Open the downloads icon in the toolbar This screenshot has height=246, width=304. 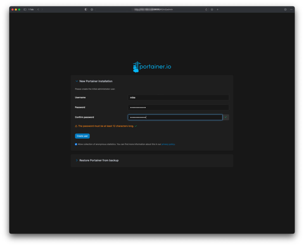285,10
